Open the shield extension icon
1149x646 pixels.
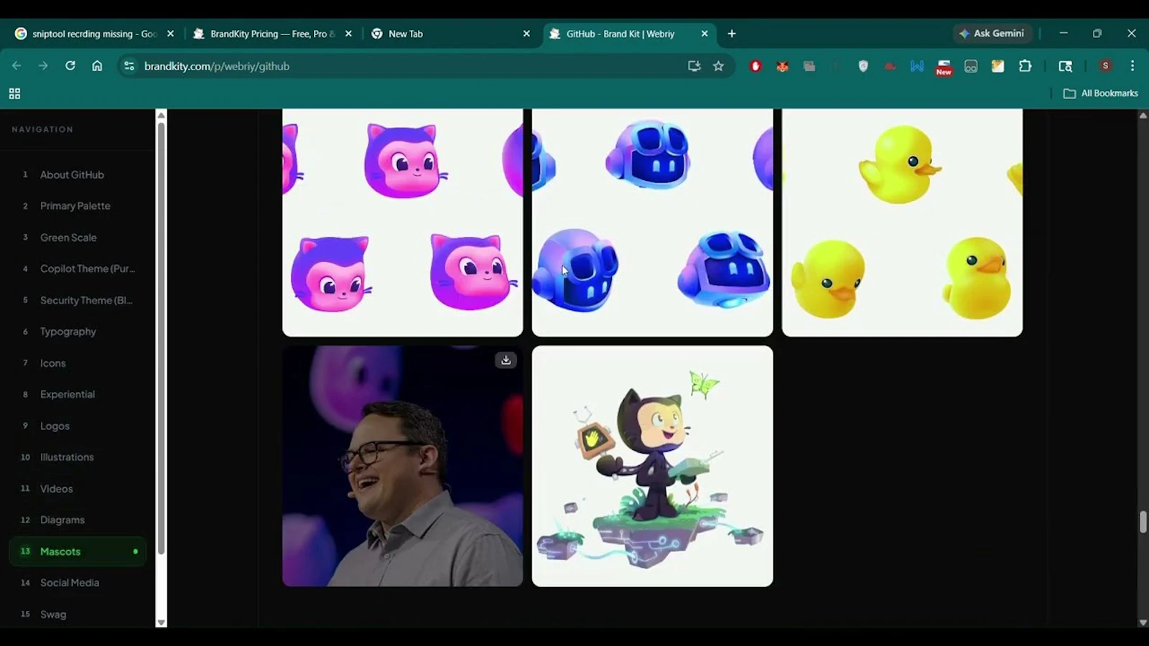863,66
